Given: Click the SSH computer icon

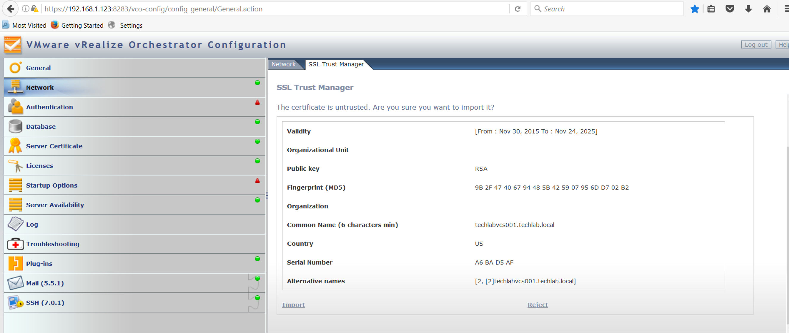Looking at the screenshot, I should click(15, 302).
